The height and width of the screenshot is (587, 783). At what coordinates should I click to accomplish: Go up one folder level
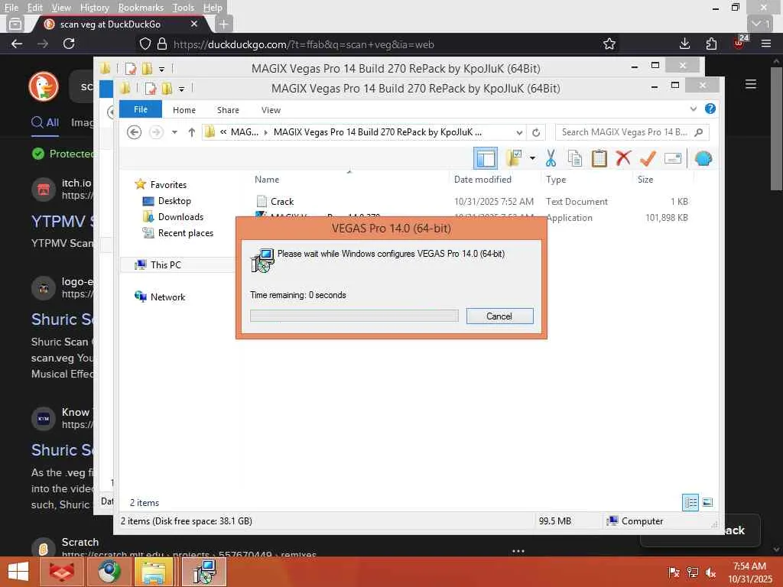coord(191,132)
